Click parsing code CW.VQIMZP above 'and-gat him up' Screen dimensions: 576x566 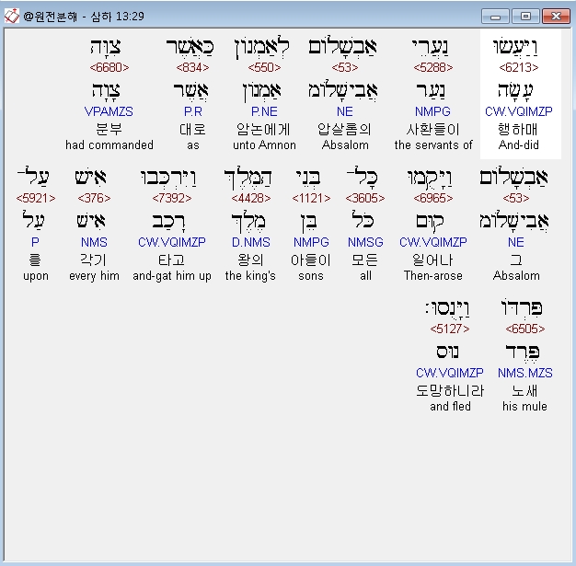coord(172,242)
